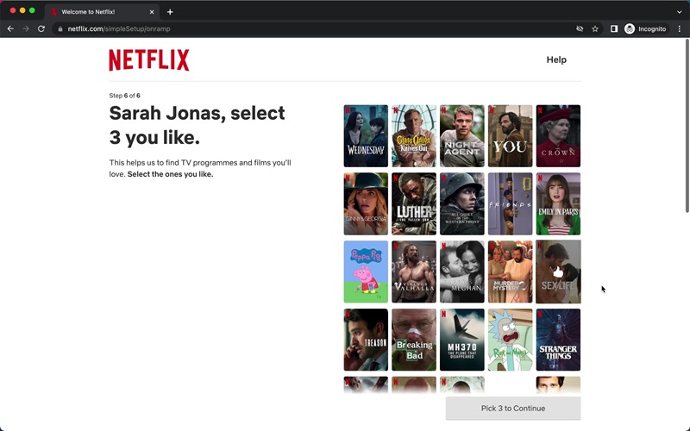
Task: Click the lock icon in address bar
Action: tap(60, 29)
